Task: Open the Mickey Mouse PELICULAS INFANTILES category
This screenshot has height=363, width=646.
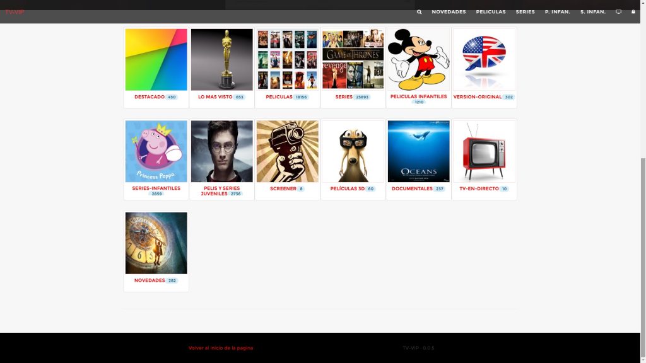Action: (x=418, y=59)
